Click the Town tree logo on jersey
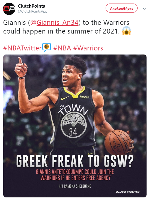The image size is (149, 199). click(x=74, y=125)
